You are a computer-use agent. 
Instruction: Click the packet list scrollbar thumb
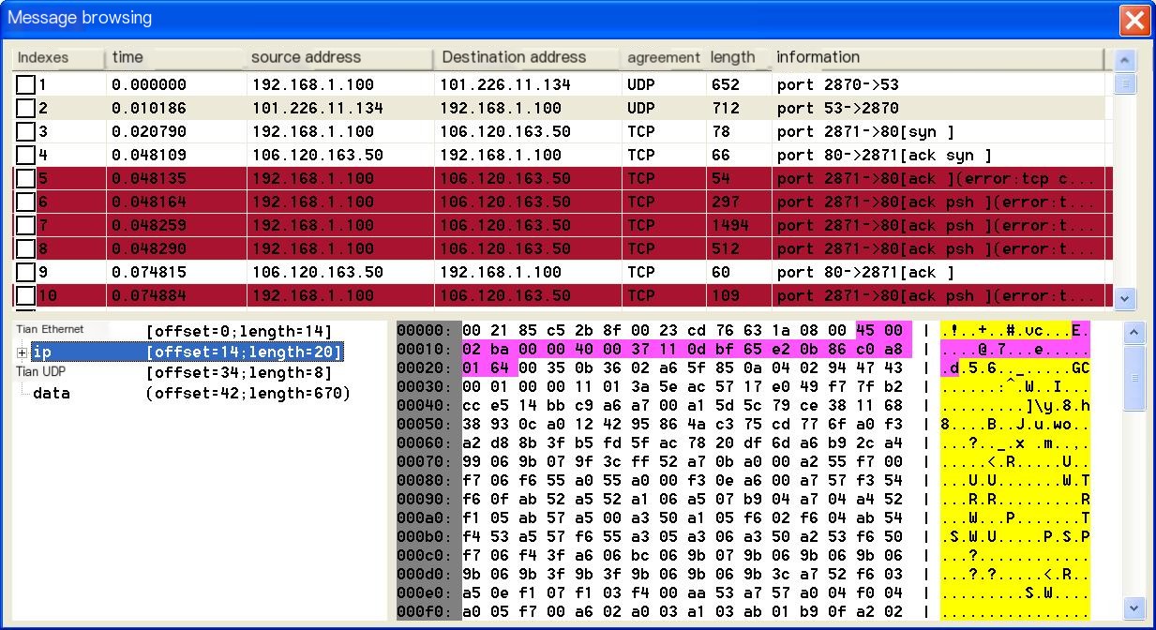(x=1124, y=82)
